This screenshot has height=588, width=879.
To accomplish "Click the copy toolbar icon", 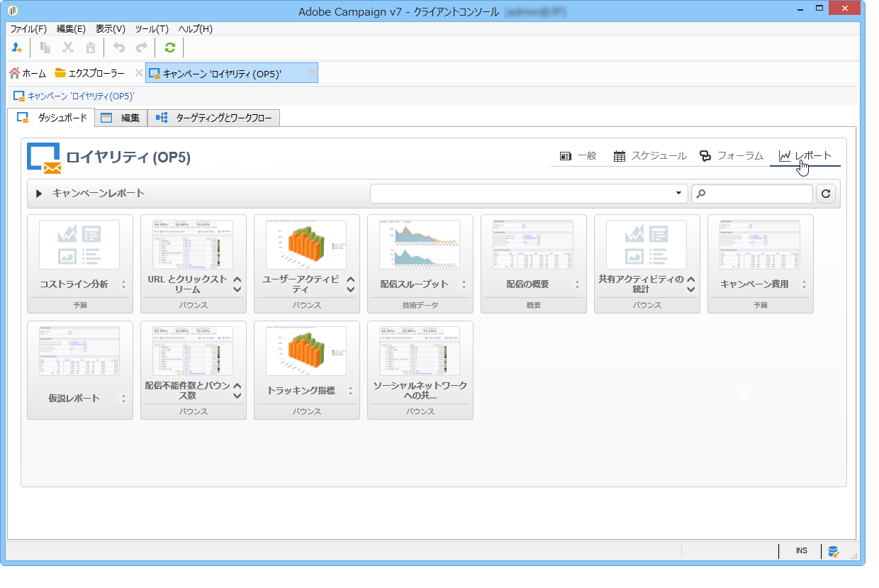I will pyautogui.click(x=45, y=48).
